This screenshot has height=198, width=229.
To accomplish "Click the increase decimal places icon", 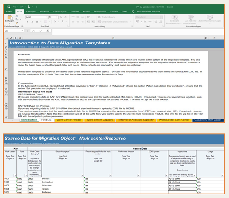I will [156, 22].
